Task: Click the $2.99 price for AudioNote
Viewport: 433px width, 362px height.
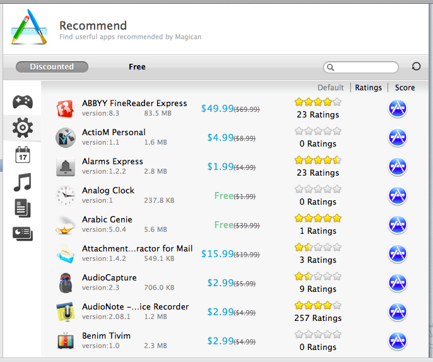Action: coord(221,312)
